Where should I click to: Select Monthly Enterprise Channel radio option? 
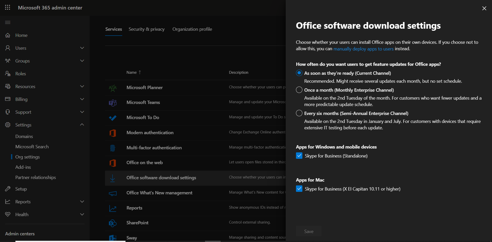pyautogui.click(x=299, y=90)
